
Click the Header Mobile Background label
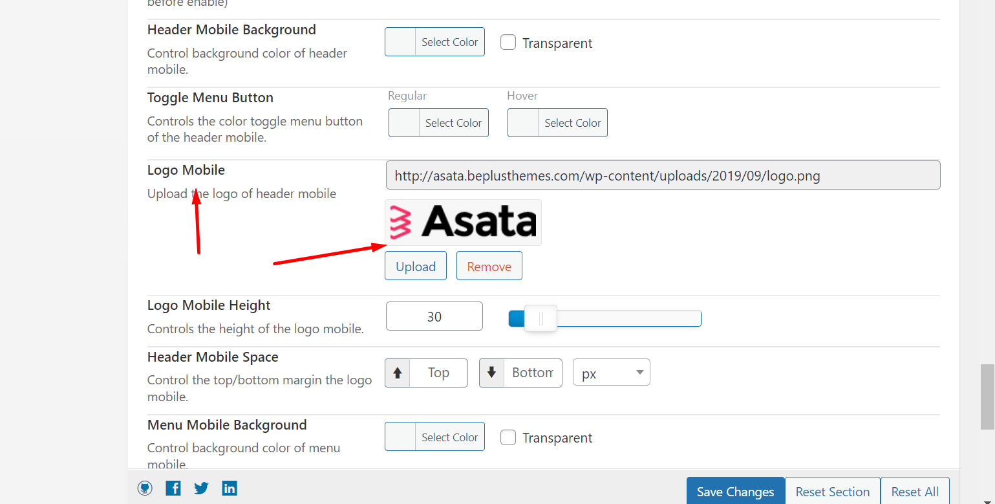click(x=231, y=30)
